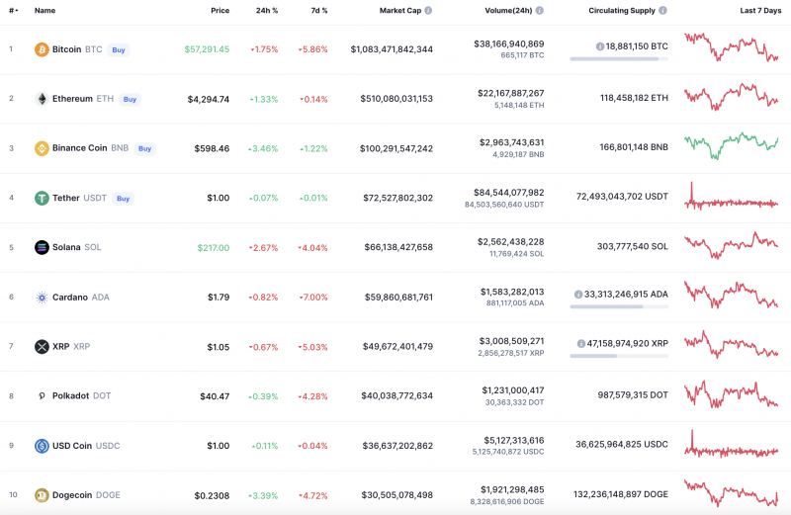
Task: Click the Last 7 Days column header
Action: 760,10
